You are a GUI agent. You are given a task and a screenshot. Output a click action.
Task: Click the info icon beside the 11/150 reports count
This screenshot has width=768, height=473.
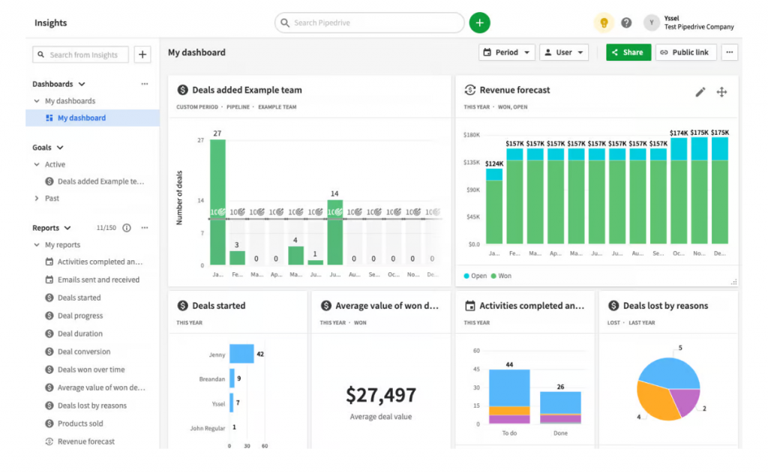127,228
